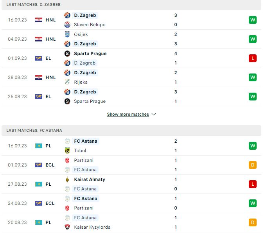Screen dimensions: 266x233
Task: Click orange D badge for Partizani draw
Action: [x=253, y=165]
